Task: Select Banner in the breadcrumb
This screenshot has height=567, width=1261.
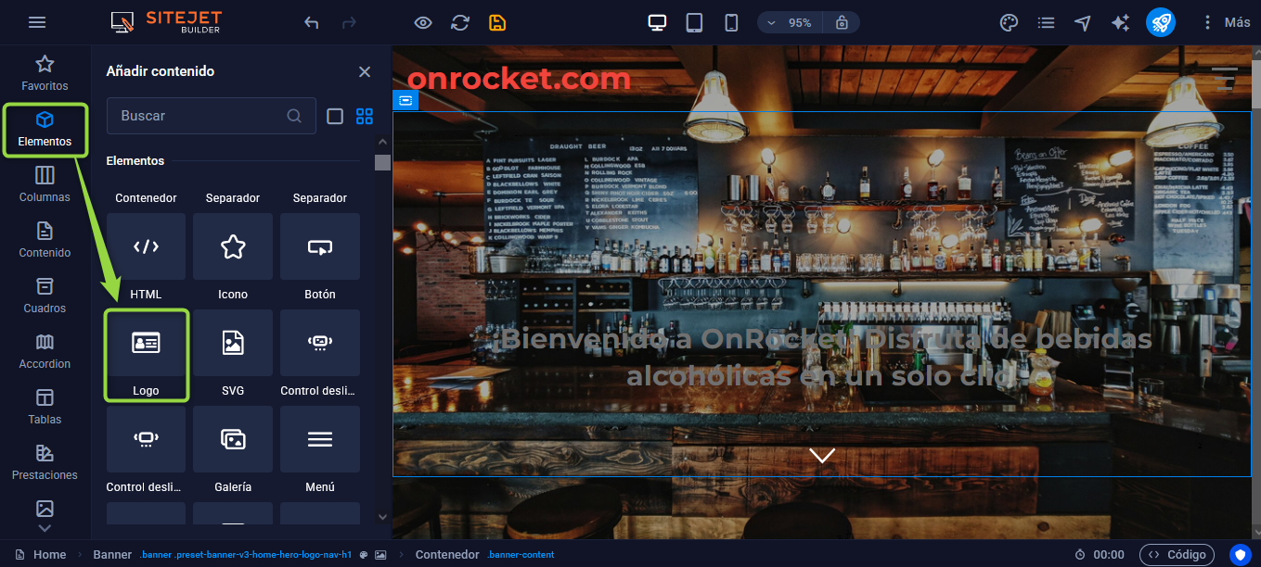Action: [112, 555]
